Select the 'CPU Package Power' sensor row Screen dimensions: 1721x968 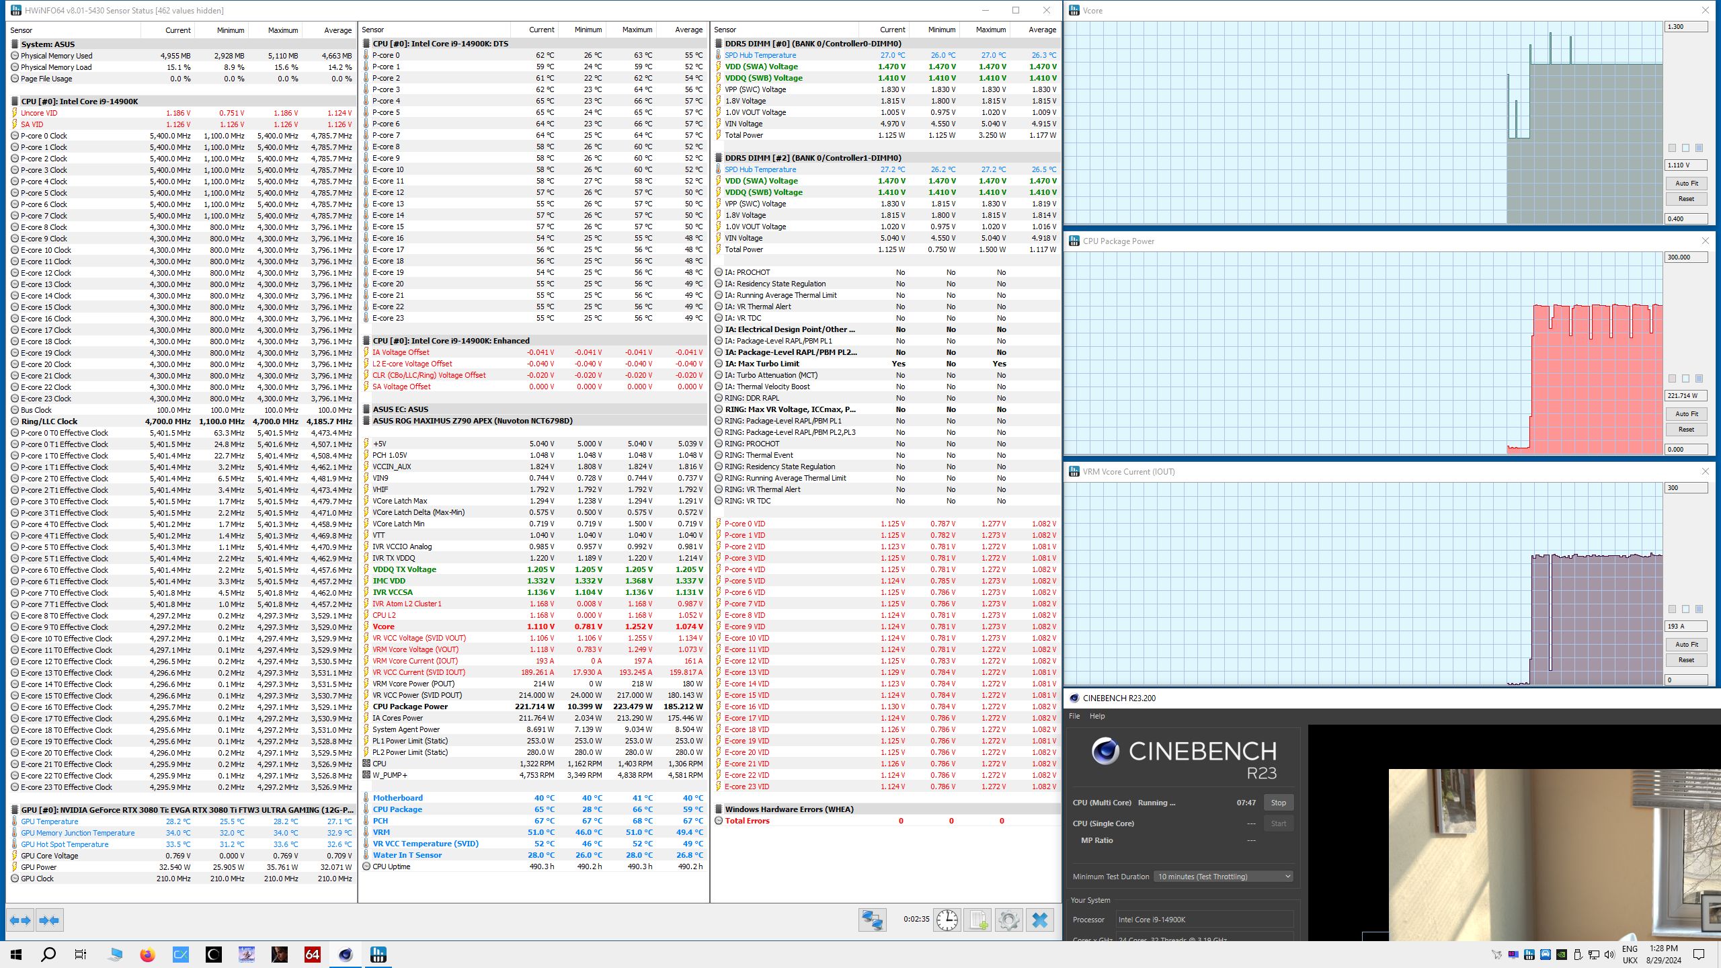[x=534, y=707]
